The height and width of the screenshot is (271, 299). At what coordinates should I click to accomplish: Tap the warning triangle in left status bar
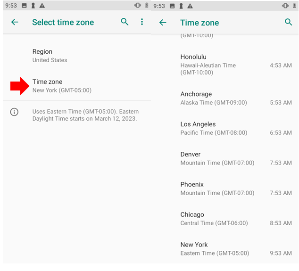pyautogui.click(x=42, y=6)
